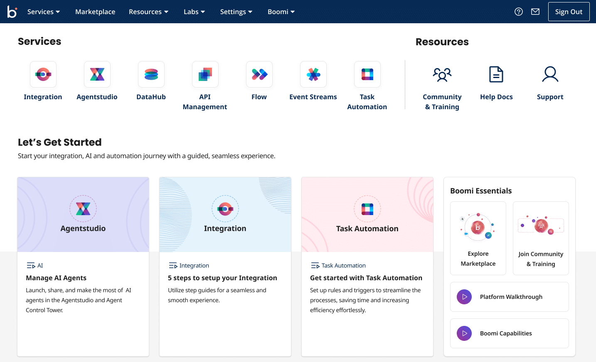Expand the Resources dropdown in navbar
The width and height of the screenshot is (596, 362).
point(149,12)
